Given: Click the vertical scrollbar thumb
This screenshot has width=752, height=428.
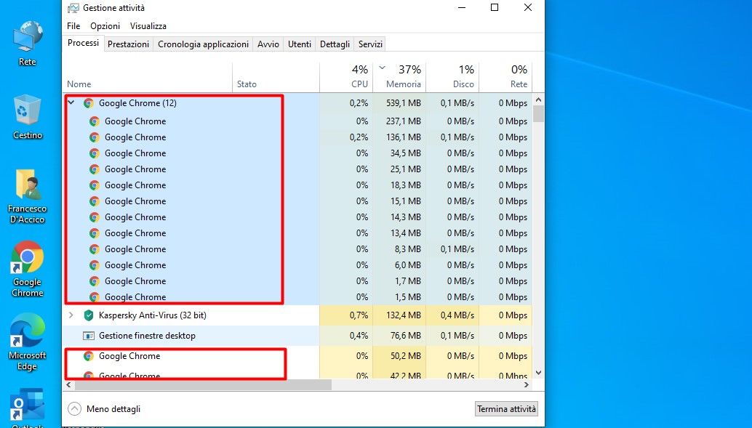Looking at the screenshot, I should tap(539, 114).
